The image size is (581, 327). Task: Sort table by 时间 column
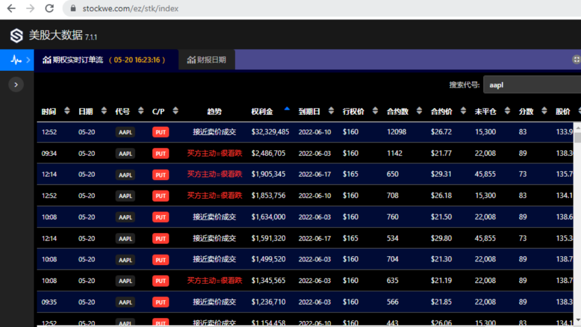click(49, 111)
